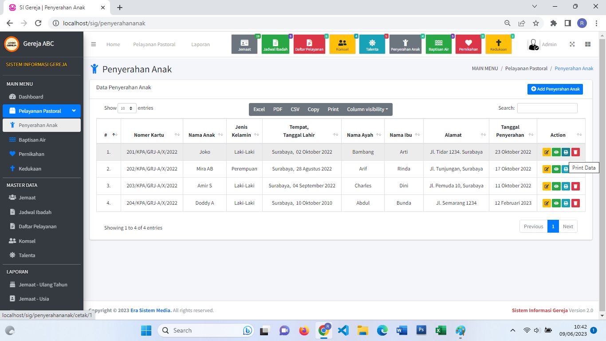Viewport: 606px width, 341px height.
Task: Open the Komsel yellow shortcut tile
Action: coord(342,44)
